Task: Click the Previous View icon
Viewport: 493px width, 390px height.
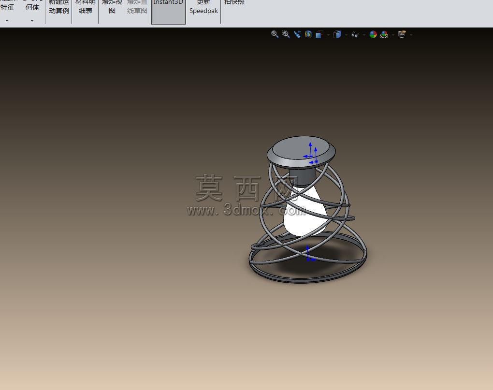Action: coord(297,34)
